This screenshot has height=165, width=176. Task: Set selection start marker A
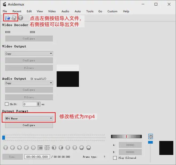click(x=40, y=148)
